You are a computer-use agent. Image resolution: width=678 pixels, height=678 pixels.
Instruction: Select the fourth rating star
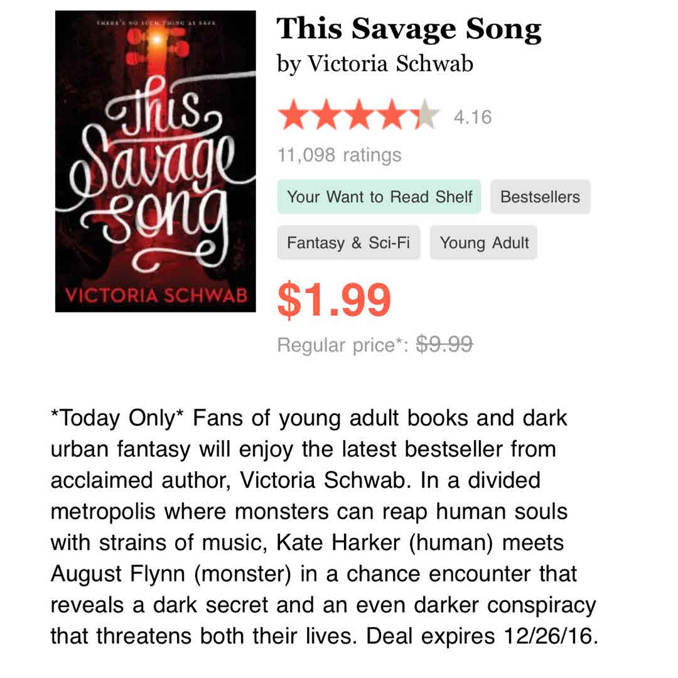tap(394, 116)
